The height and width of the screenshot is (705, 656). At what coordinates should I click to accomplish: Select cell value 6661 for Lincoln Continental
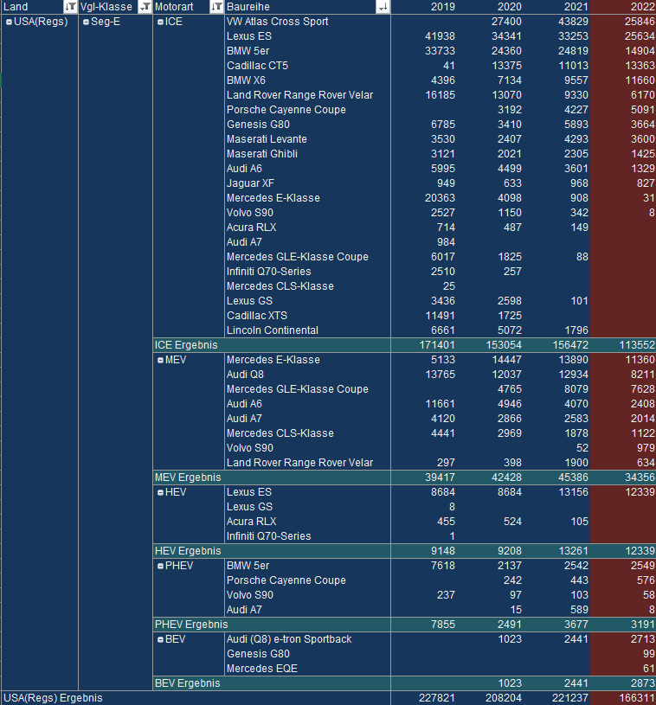point(443,330)
